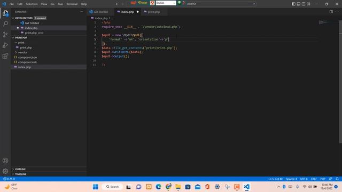Click the editor vertical scrollbar

(340, 82)
